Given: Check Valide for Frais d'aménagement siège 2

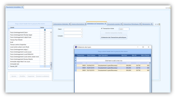Looking at the screenshot, I should tap(45, 49).
